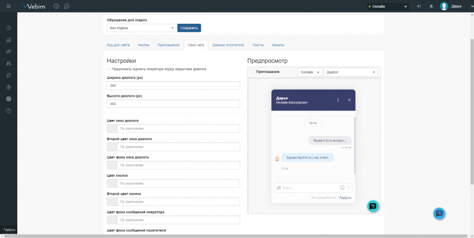The height and width of the screenshot is (238, 474).
Task: Open the three-dot menu in chat preview header
Action: 338,100
